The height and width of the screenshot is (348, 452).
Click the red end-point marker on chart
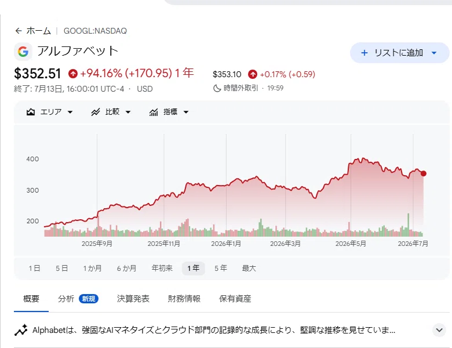pyautogui.click(x=424, y=173)
